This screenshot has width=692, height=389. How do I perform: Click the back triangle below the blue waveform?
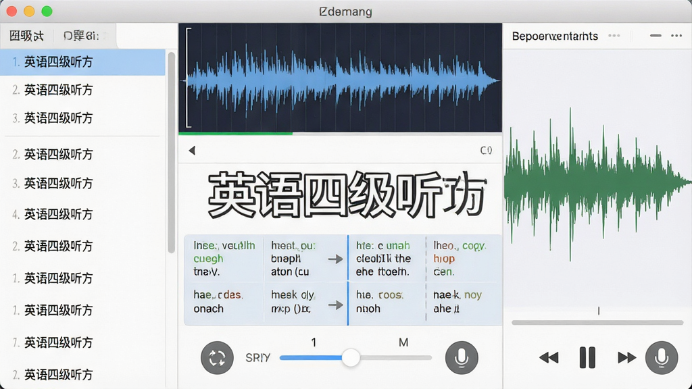click(x=192, y=151)
